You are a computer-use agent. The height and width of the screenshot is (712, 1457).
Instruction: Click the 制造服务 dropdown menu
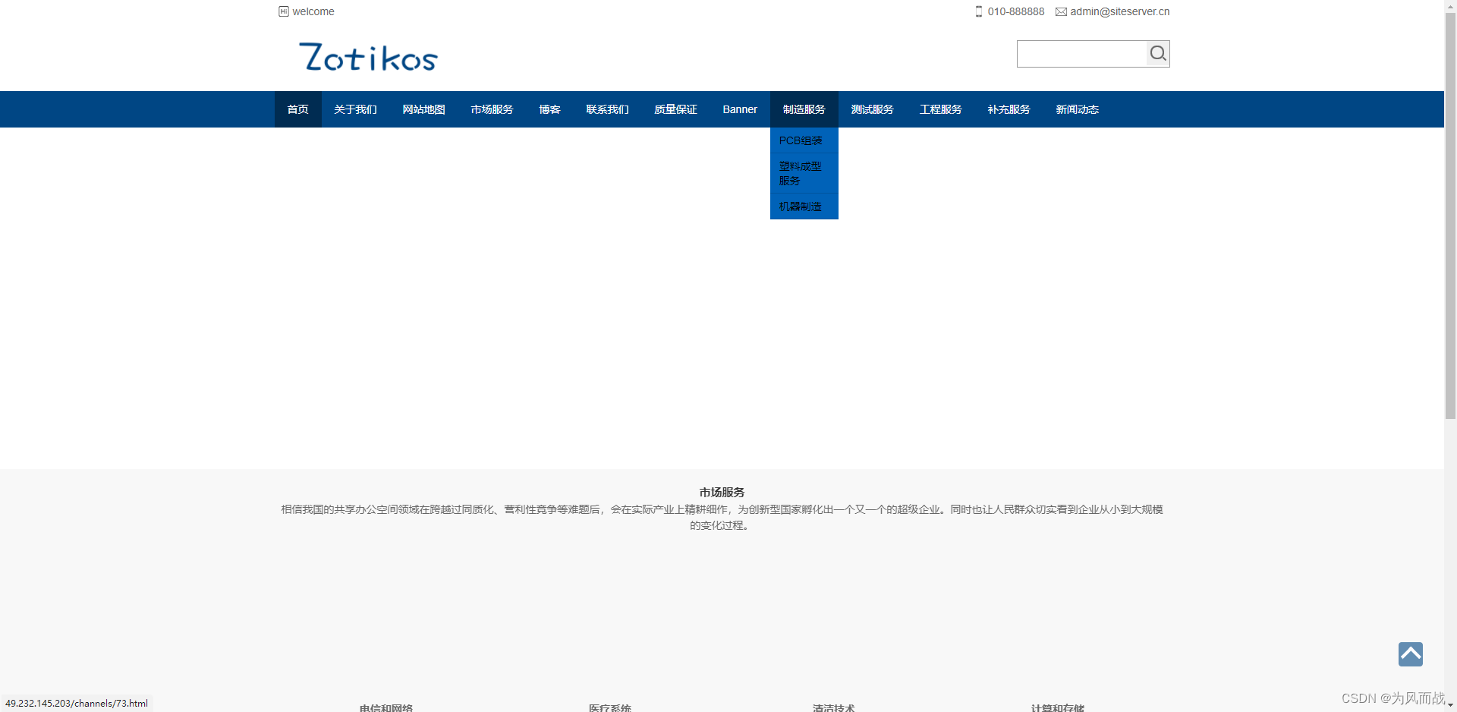coord(804,109)
